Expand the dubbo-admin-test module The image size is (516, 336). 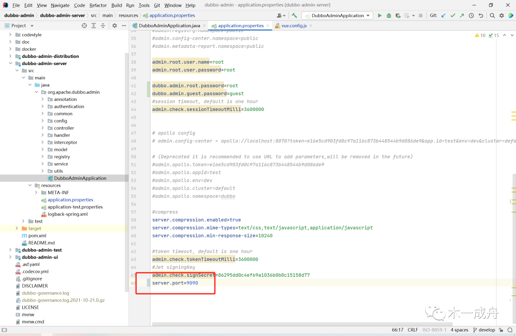tap(11, 250)
